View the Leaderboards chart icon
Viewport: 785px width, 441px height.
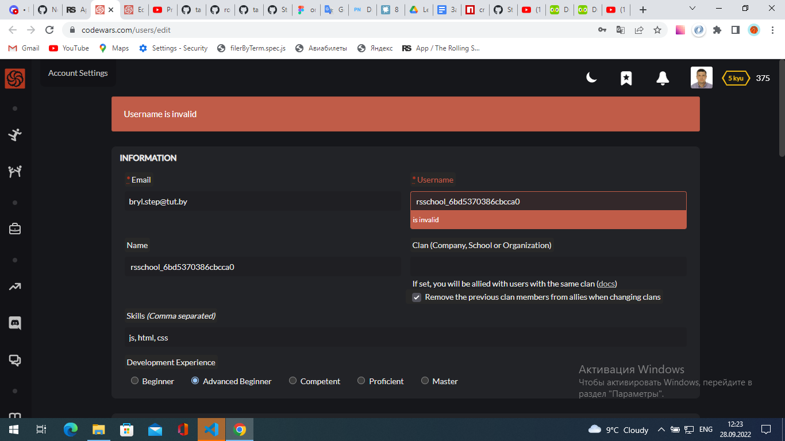click(14, 287)
